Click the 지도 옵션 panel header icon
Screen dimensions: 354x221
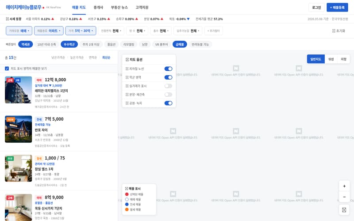[x=127, y=60]
